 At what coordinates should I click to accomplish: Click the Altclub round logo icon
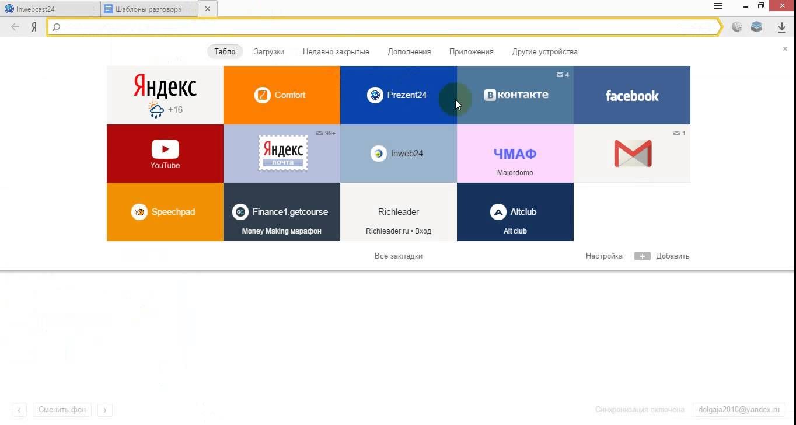click(x=498, y=212)
